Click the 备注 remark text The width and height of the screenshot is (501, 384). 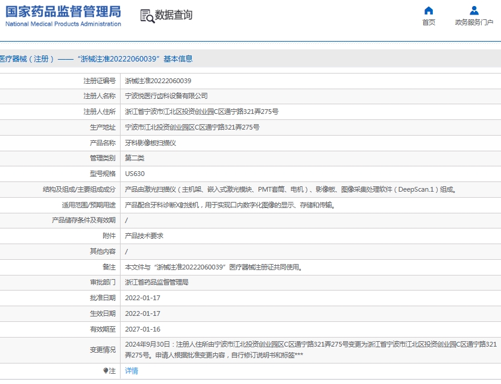213,267
